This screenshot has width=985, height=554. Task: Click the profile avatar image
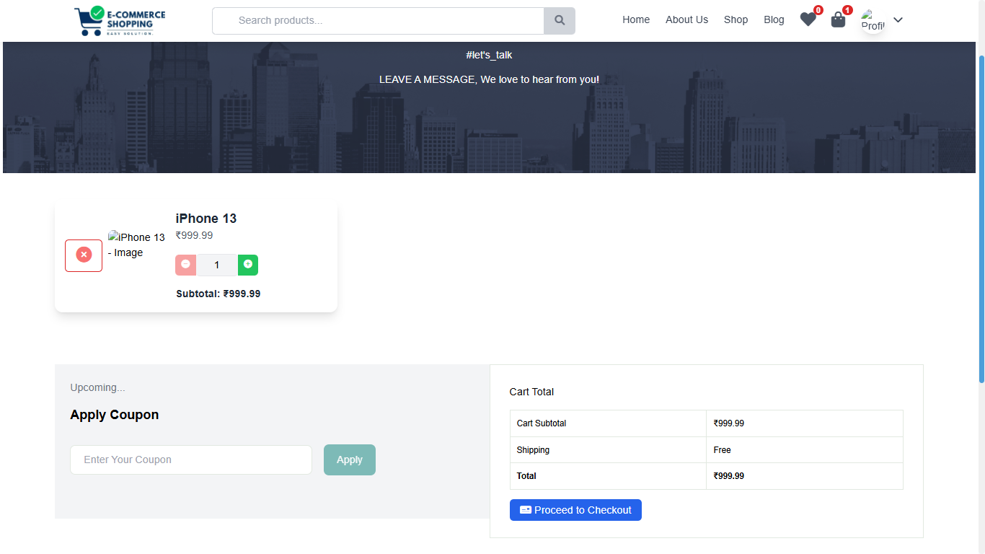coord(873,20)
